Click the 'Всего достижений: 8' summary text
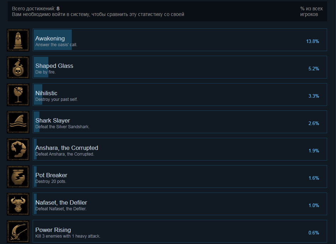This screenshot has width=336, height=244. [x=36, y=9]
